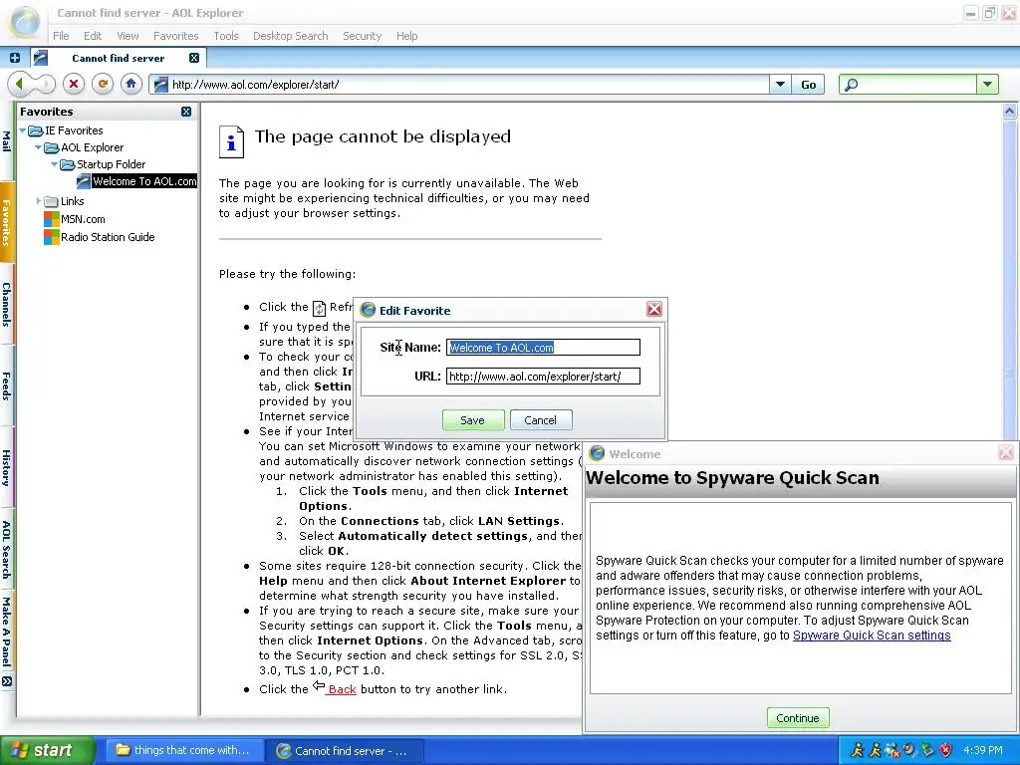Click the Links folder icon

click(x=52, y=201)
